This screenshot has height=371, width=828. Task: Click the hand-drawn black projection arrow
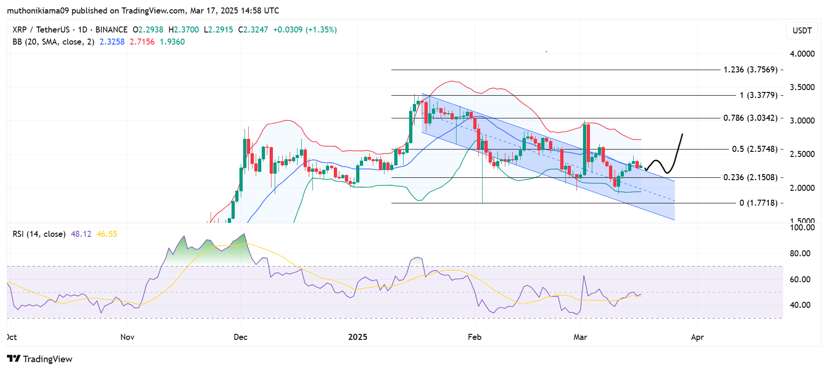pyautogui.click(x=664, y=154)
